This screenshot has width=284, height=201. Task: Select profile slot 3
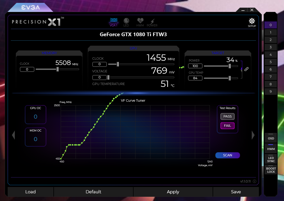click(x=271, y=47)
